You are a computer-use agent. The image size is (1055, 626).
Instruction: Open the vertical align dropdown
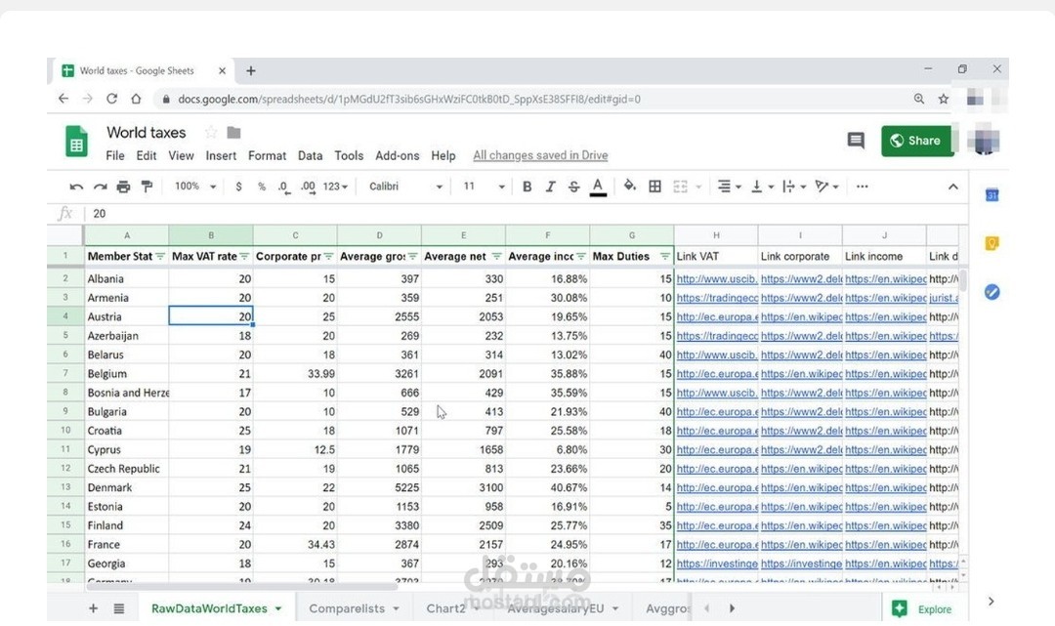(x=762, y=187)
